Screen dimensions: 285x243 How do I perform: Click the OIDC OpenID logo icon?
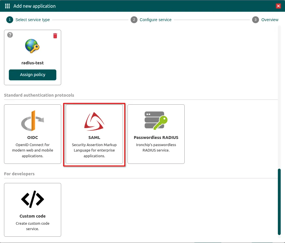(33, 121)
